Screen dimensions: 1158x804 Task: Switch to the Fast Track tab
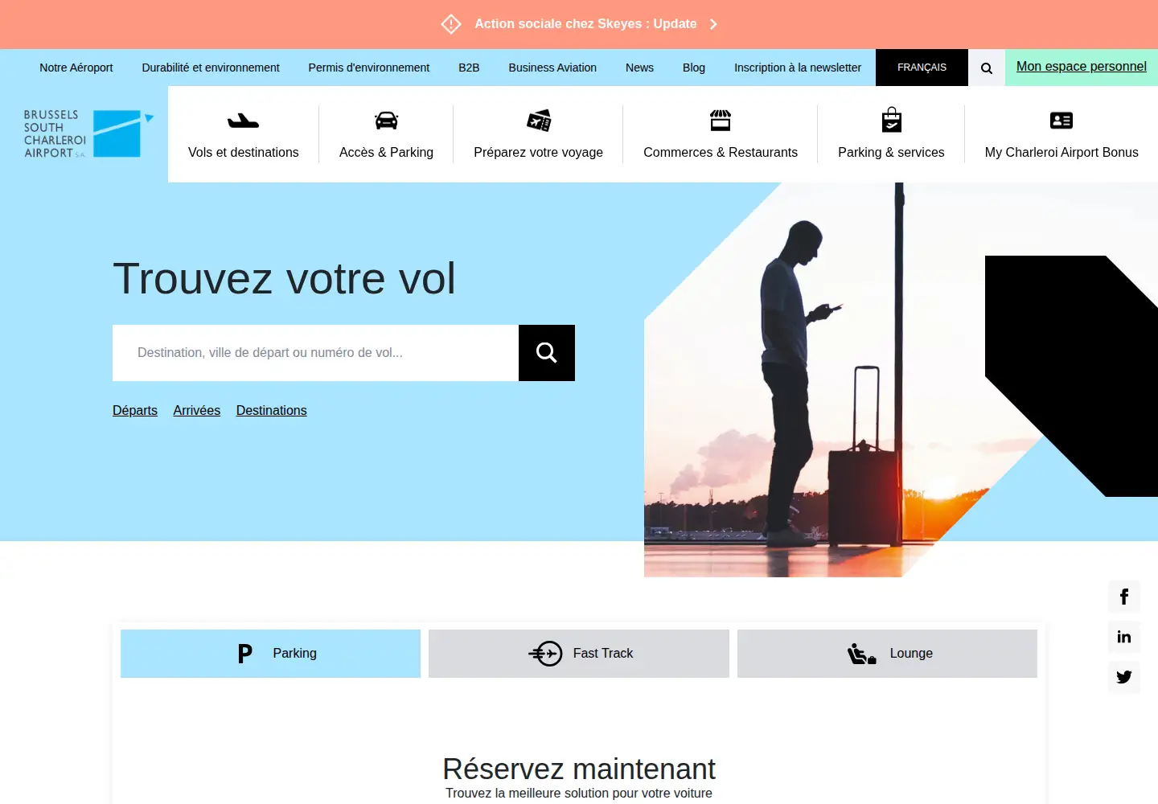[x=579, y=654]
